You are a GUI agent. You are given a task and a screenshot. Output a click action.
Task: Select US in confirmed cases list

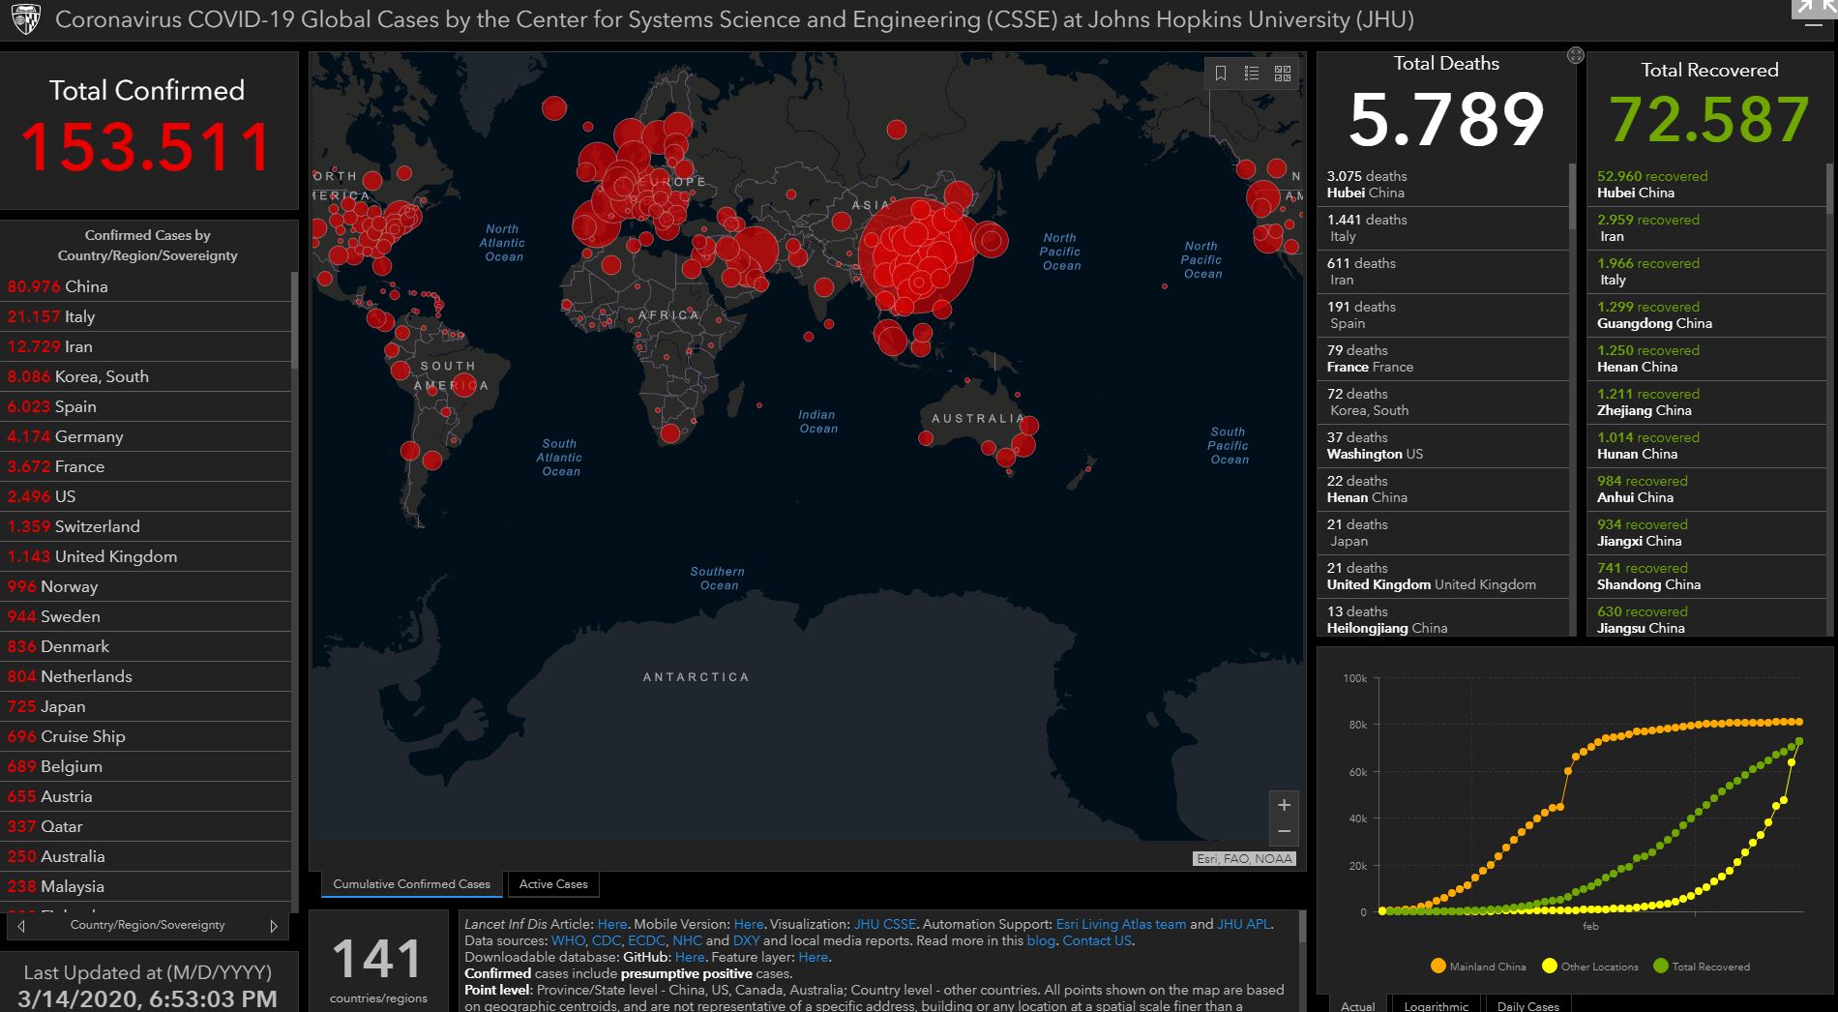tap(145, 496)
